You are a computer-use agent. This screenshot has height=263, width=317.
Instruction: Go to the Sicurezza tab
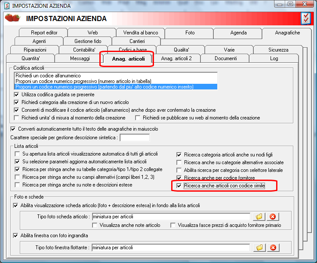pos(278,50)
